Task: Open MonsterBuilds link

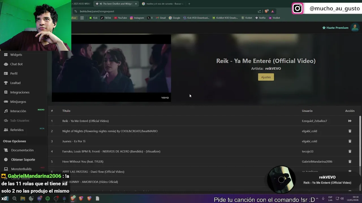Action: [x=21, y=169]
